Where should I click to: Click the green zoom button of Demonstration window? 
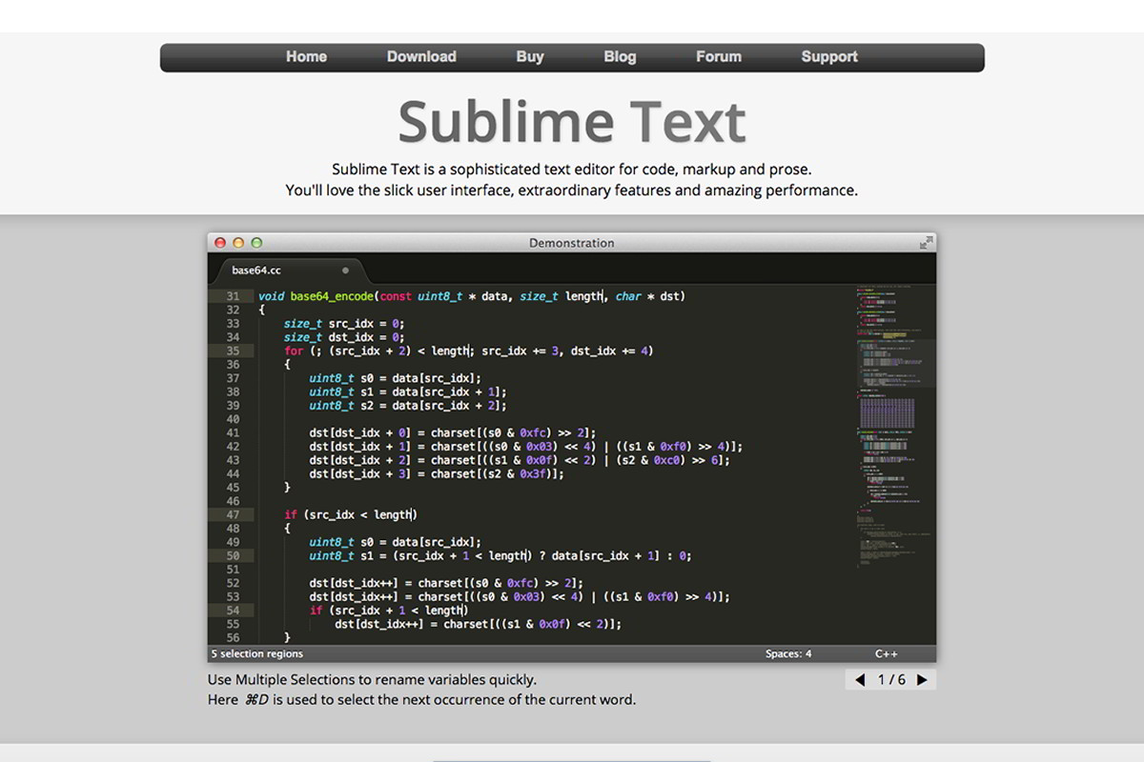(x=255, y=243)
